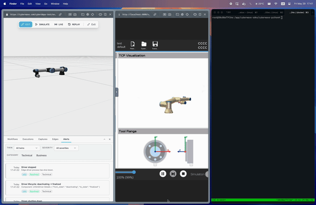Click Resolved tag on Driver lifecycle alert
316x205 pixels.
pyautogui.click(x=34, y=191)
